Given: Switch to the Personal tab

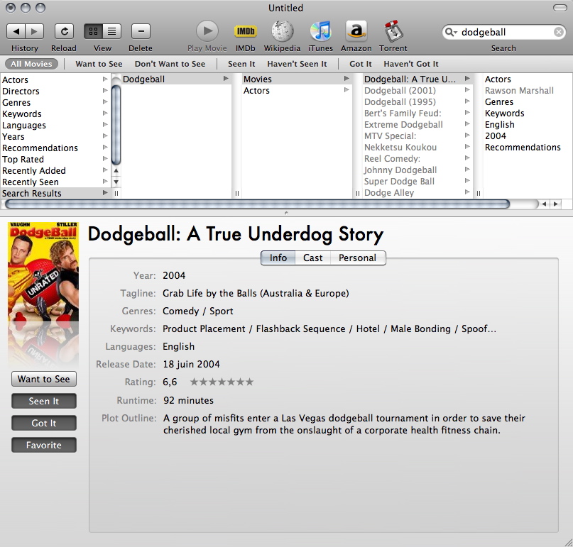Looking at the screenshot, I should (x=357, y=258).
